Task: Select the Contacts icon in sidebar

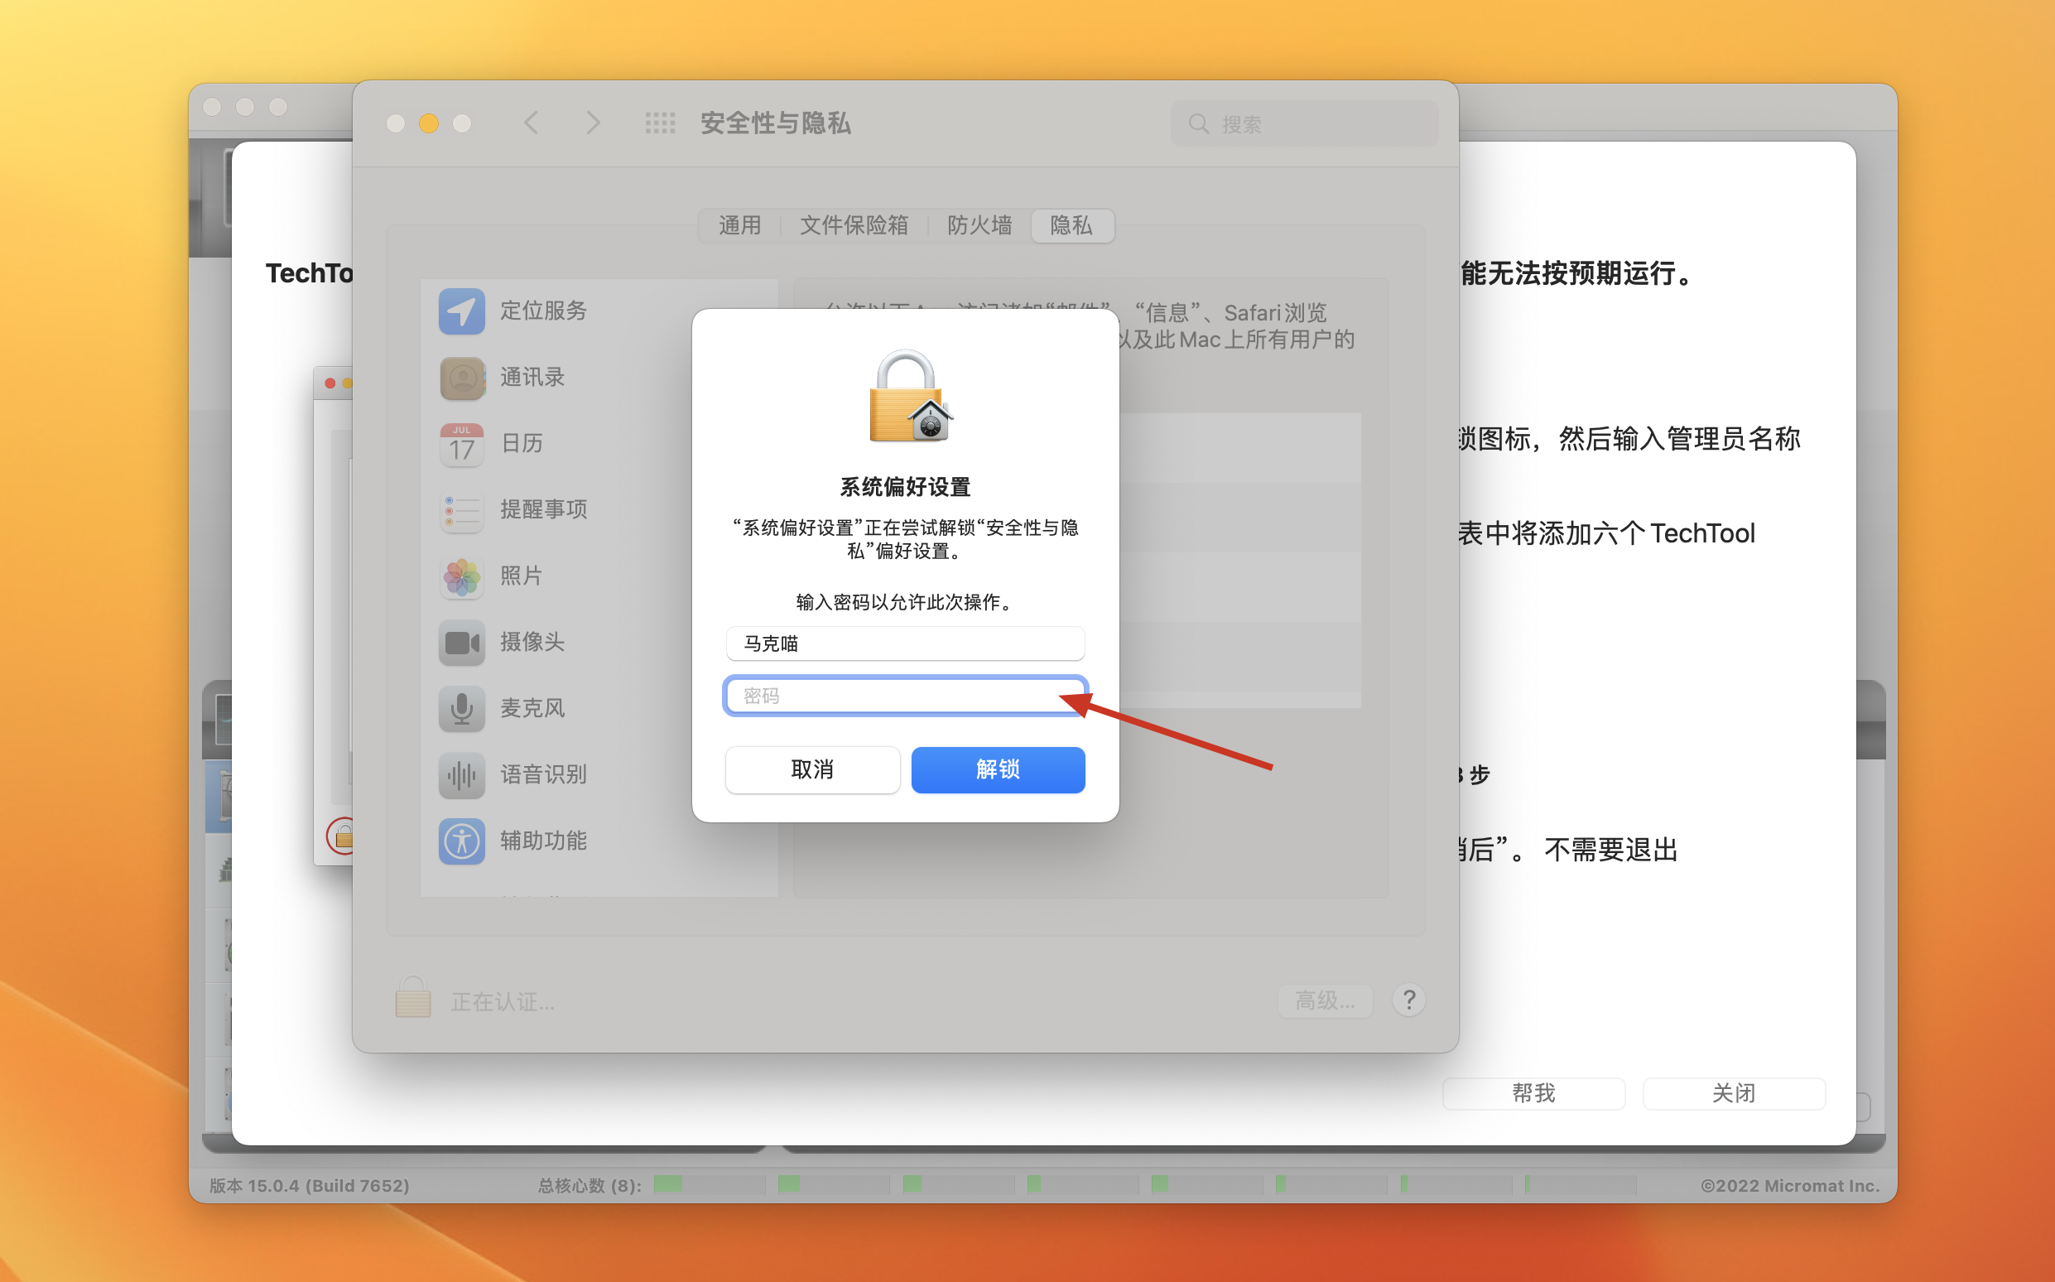Action: (461, 378)
